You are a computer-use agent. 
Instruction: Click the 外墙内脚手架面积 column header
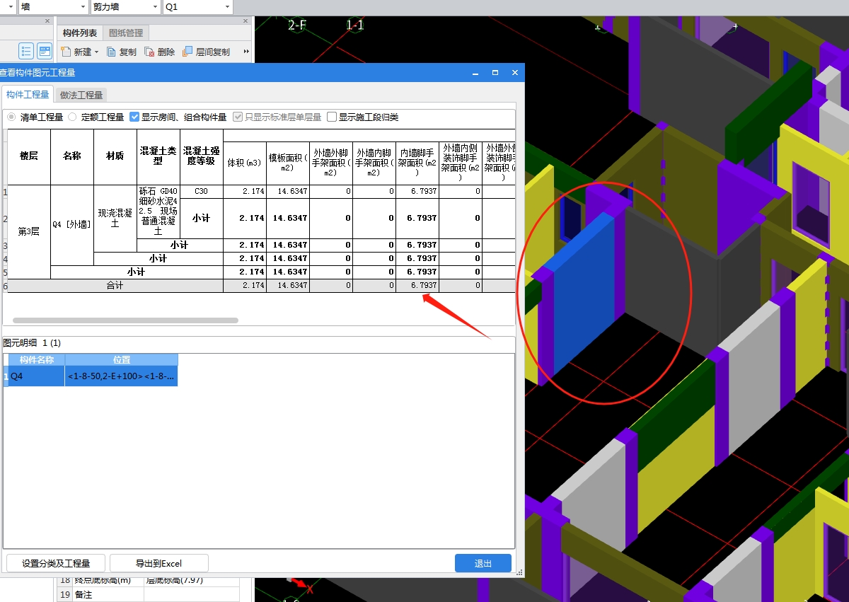[374, 163]
